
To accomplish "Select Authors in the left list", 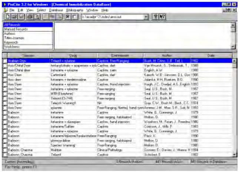I will click(28, 33).
